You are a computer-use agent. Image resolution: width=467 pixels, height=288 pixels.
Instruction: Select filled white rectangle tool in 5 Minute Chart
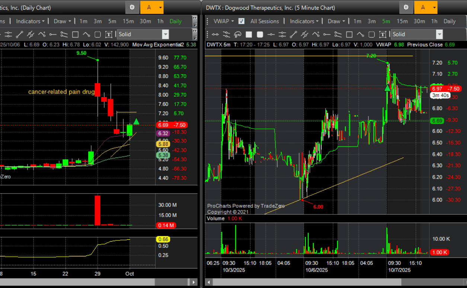tap(249, 35)
